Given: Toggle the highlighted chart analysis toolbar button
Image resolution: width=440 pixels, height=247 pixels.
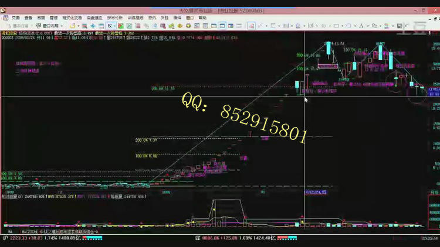Looking at the screenshot, I should tap(251, 26).
